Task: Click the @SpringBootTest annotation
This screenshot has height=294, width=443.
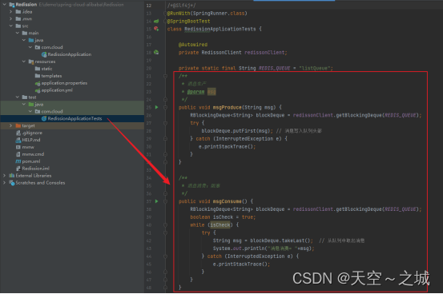Action: (x=188, y=21)
